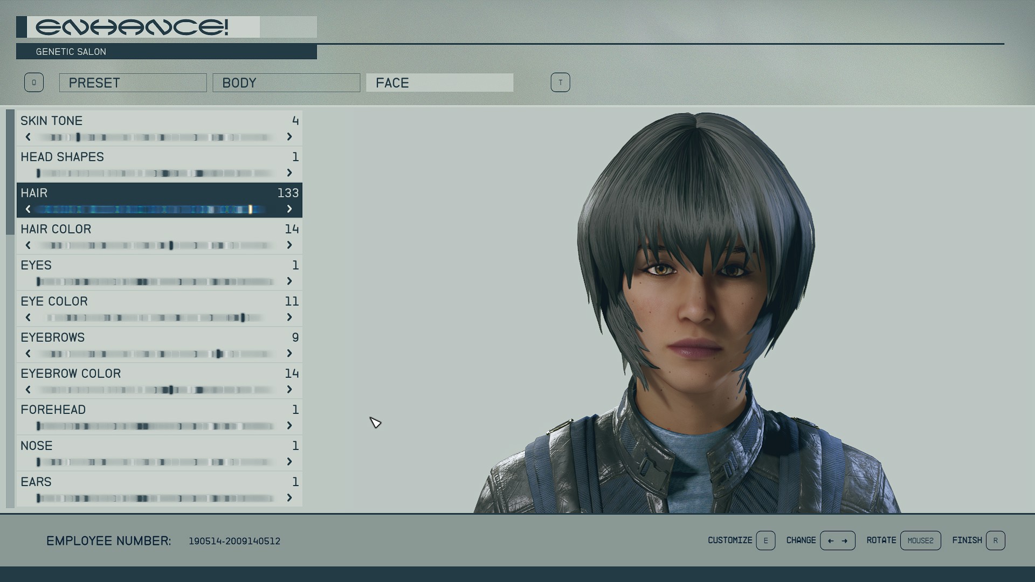Click the Eye Color value 11
This screenshot has height=582, width=1035.
pyautogui.click(x=292, y=301)
